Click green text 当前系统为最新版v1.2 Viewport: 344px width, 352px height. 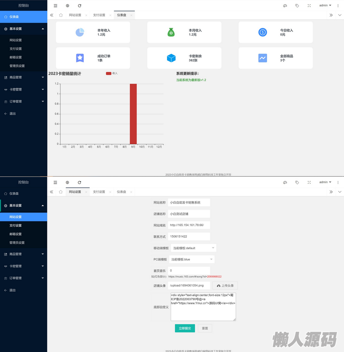coord(191,80)
